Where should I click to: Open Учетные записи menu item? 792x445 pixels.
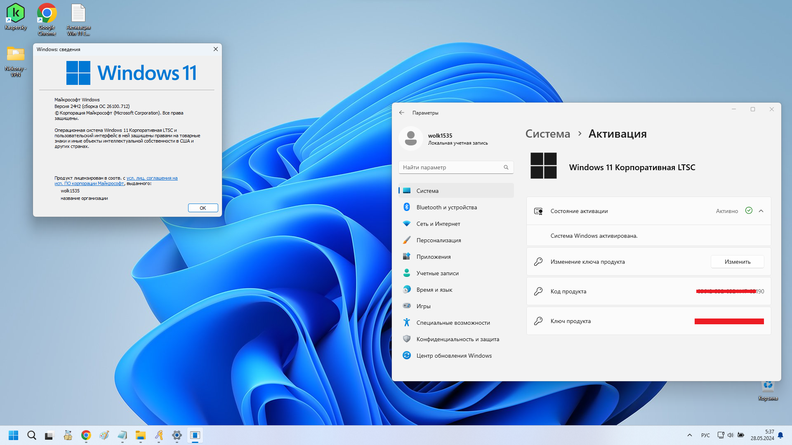coord(437,273)
